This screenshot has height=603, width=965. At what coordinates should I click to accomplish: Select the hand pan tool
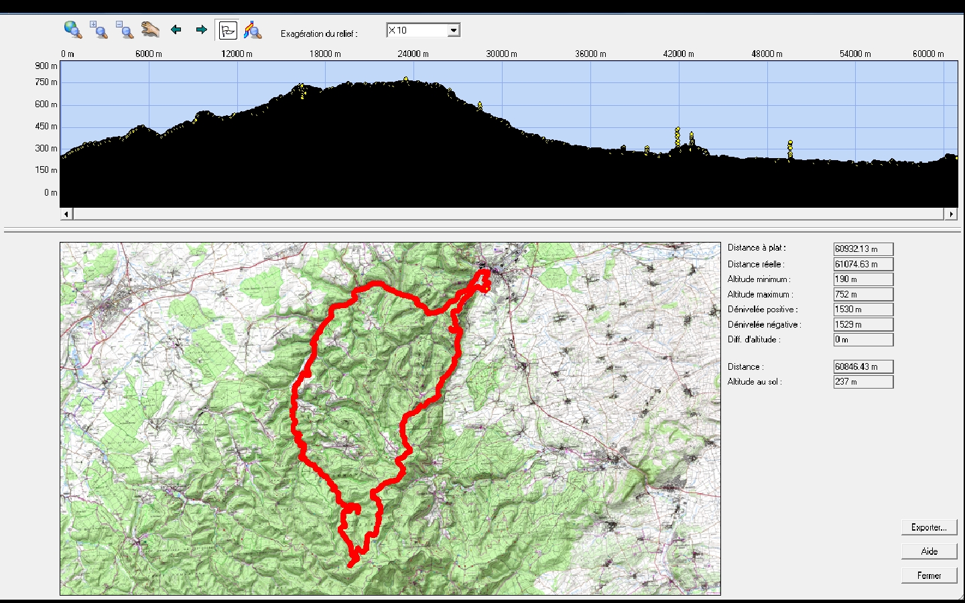tap(150, 29)
